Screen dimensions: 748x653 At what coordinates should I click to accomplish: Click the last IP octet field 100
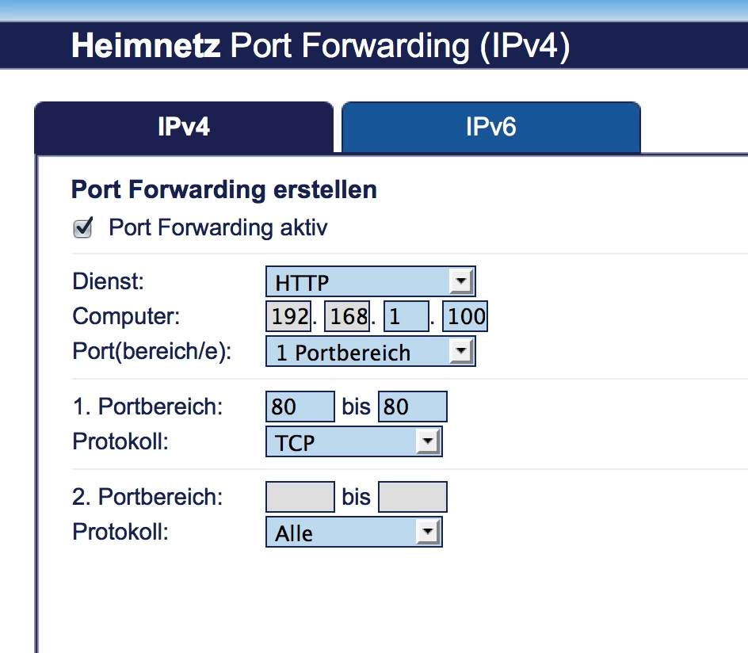tap(465, 317)
